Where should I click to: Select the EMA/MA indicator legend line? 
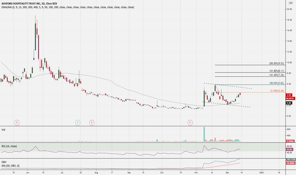click(x=68, y=7)
